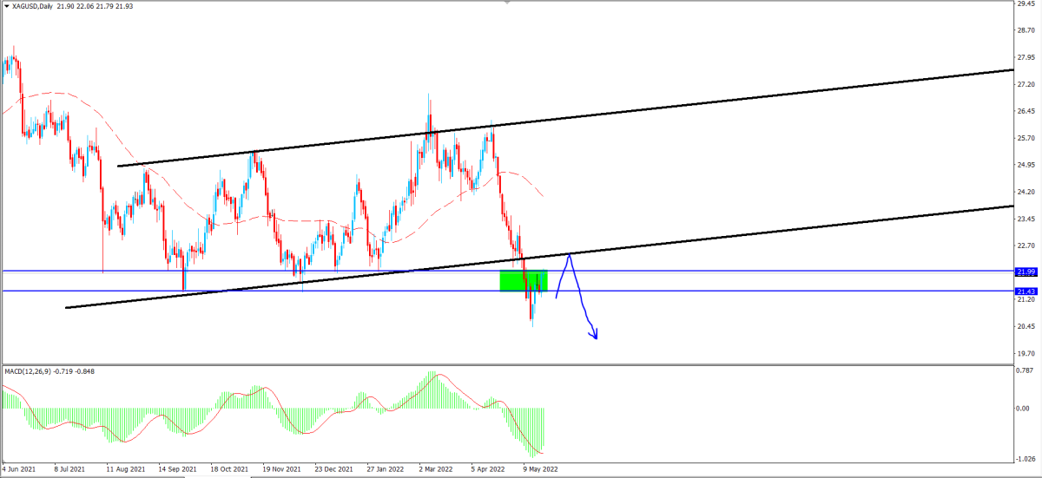Image resolution: width=1042 pixels, height=478 pixels.
Task: Click the 28.70 price scale value
Action: 1026,30
